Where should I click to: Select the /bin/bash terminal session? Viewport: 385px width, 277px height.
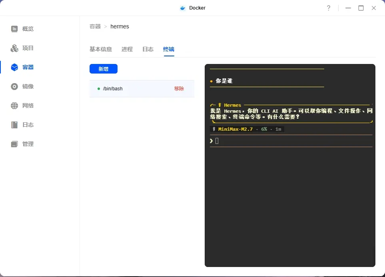pos(113,88)
